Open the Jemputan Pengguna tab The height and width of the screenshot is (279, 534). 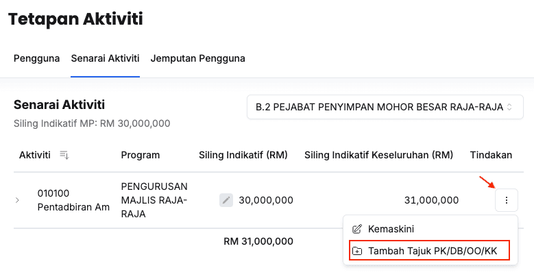click(x=198, y=58)
